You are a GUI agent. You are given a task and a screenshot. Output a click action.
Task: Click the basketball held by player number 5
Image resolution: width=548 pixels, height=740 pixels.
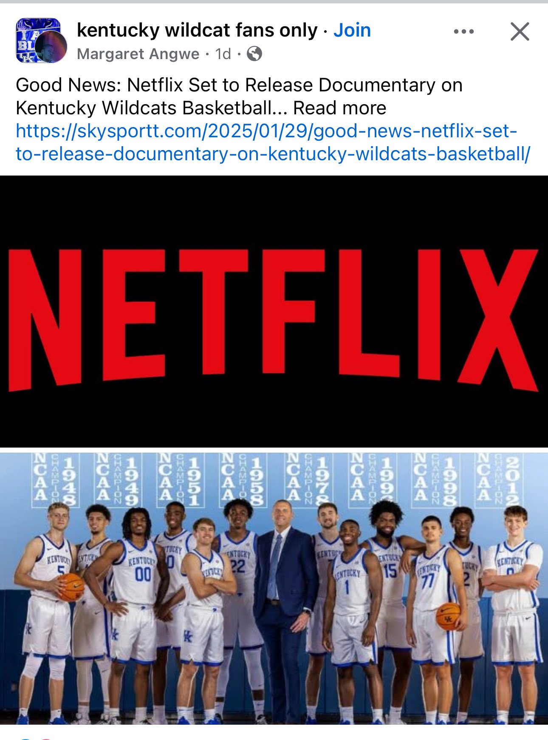[x=71, y=587]
